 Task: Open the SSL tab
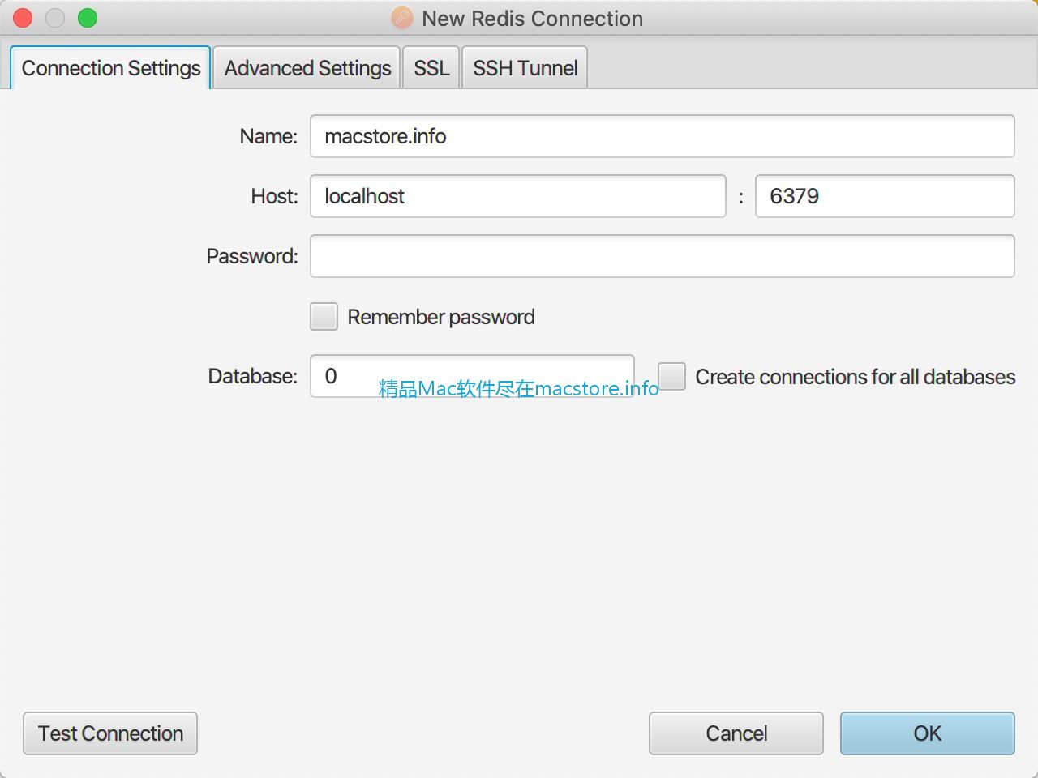point(431,68)
